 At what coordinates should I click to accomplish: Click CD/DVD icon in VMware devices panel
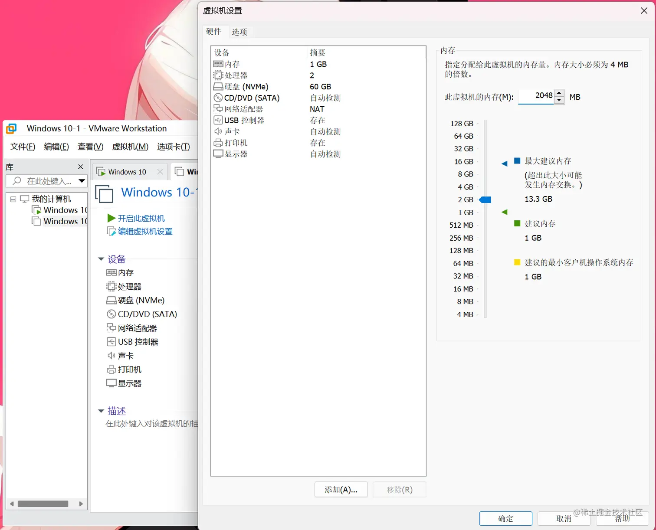pos(112,314)
